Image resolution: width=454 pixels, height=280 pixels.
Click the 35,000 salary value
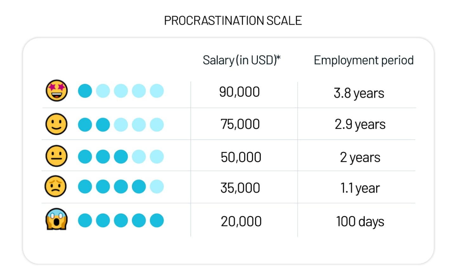point(240,188)
